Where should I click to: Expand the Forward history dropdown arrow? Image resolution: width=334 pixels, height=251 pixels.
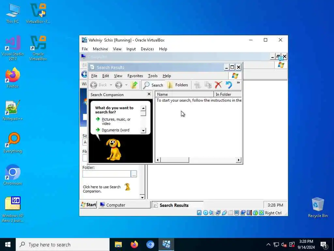[126, 85]
